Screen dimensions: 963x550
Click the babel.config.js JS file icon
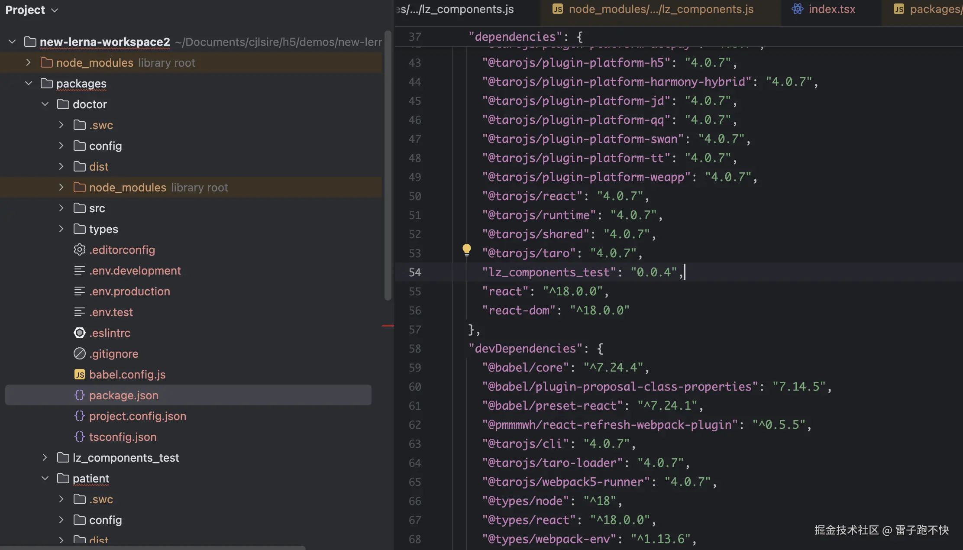click(x=79, y=375)
